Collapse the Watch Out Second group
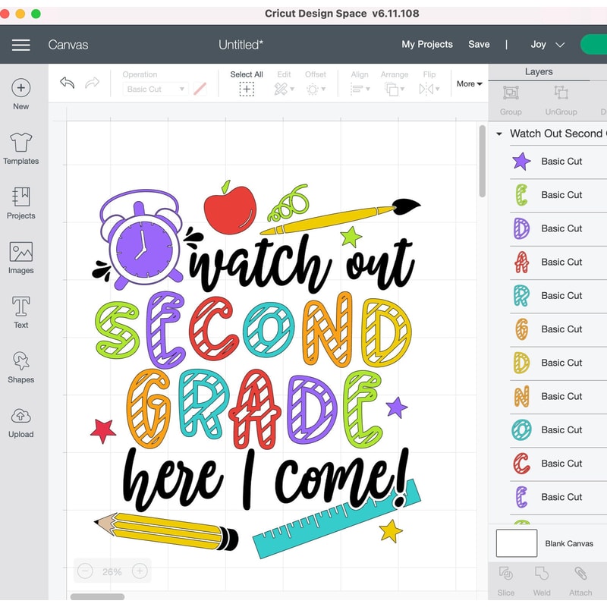This screenshot has height=607, width=607. click(x=498, y=134)
